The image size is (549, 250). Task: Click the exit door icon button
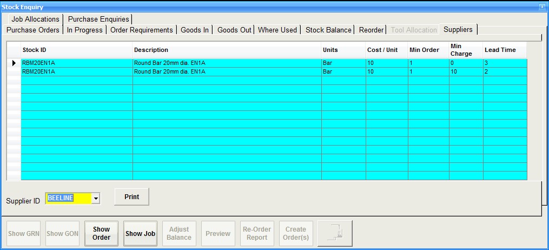point(335,234)
